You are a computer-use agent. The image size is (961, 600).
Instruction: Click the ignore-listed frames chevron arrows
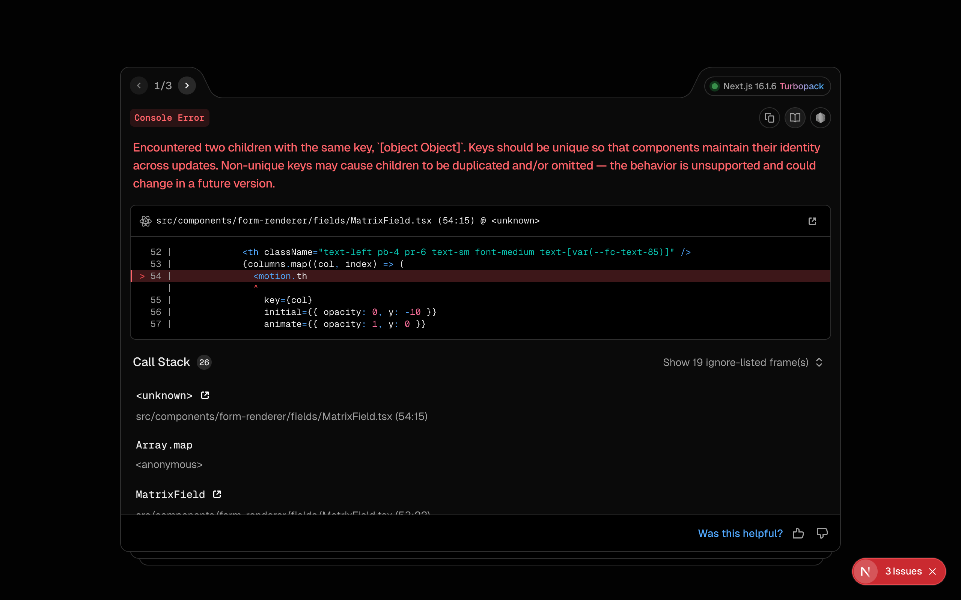coord(819,362)
